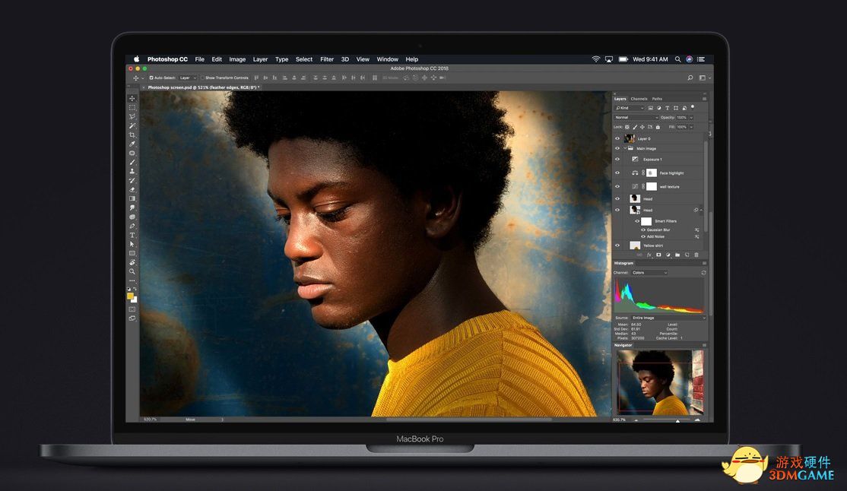Click the yellow foreground color swatch
This screenshot has height=491, width=847.
coord(130,296)
